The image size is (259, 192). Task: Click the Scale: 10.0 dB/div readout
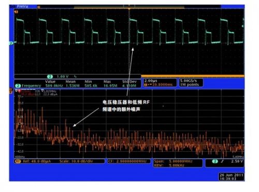click(x=76, y=161)
